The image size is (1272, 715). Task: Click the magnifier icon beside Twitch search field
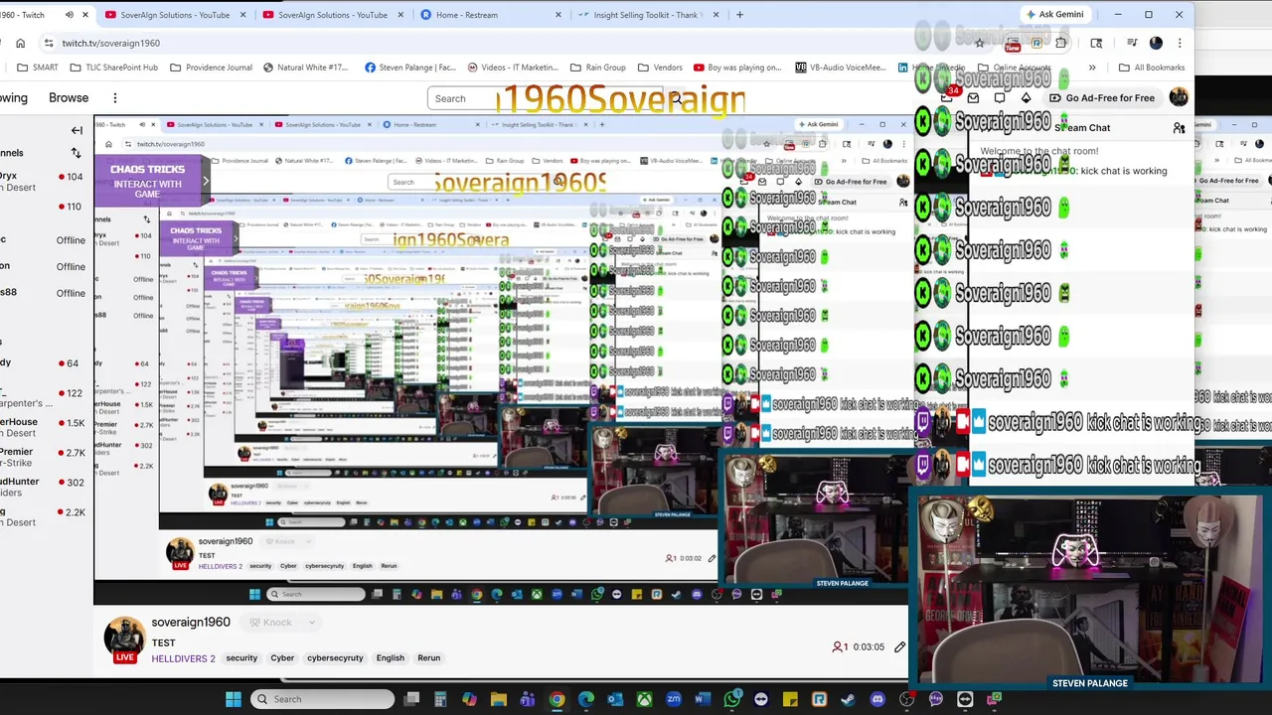676,98
